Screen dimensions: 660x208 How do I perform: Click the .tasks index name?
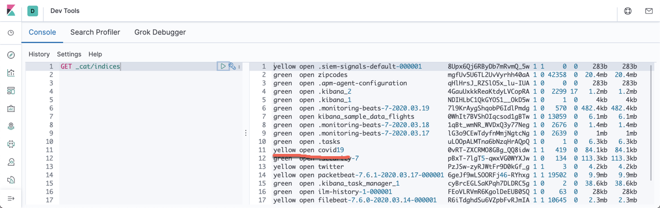coord(329,142)
